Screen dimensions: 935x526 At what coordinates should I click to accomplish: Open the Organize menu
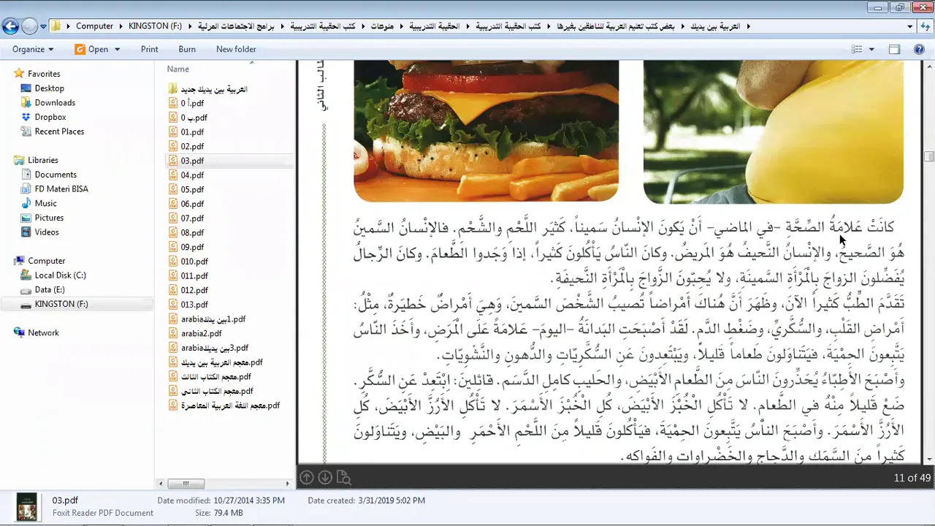33,49
